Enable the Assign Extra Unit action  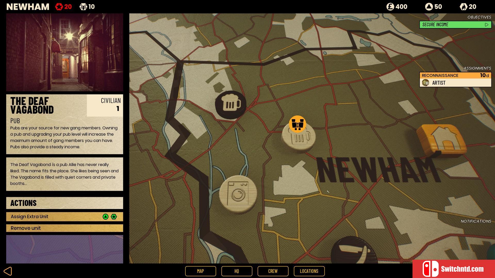[65, 216]
